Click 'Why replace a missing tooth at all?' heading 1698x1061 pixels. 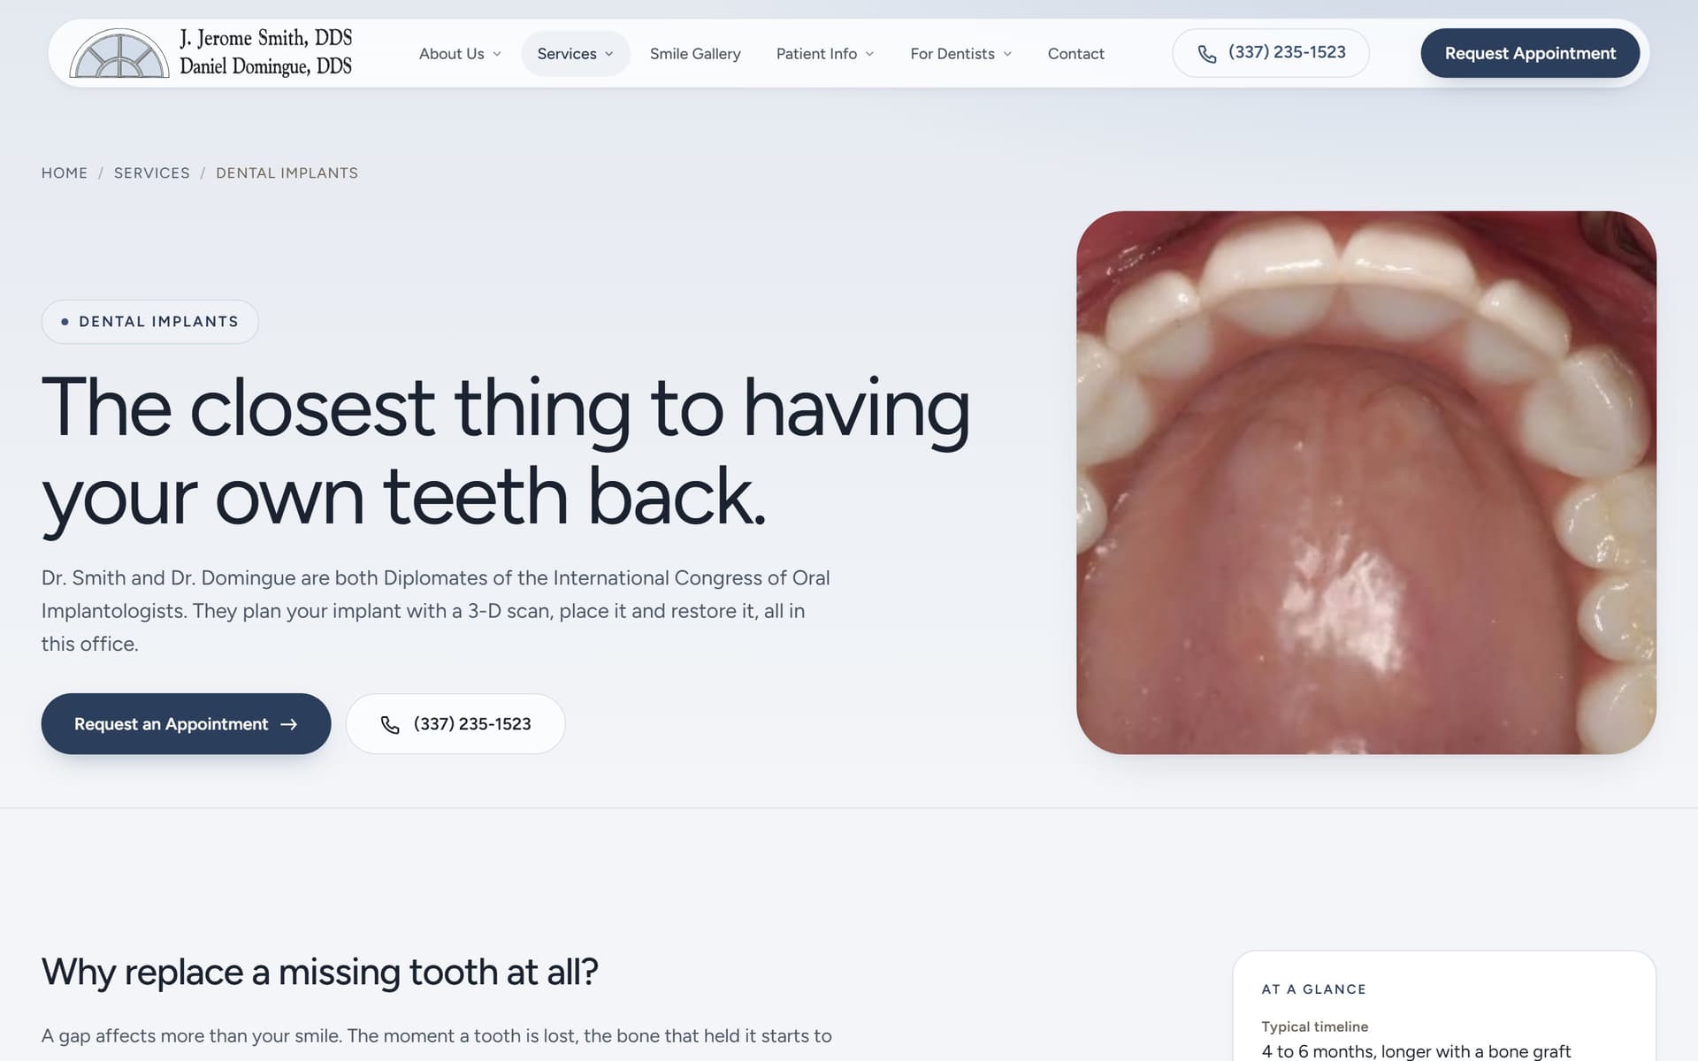coord(320,972)
